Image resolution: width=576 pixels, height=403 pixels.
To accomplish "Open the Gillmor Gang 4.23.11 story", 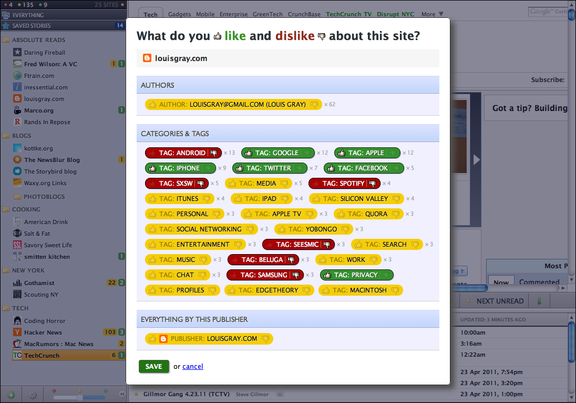I will (x=186, y=394).
